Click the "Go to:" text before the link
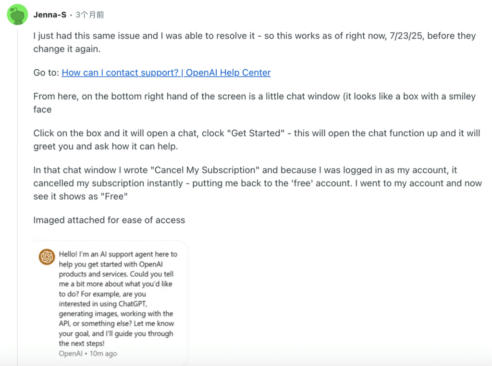Viewport: 492px width, 366px height. (46, 73)
